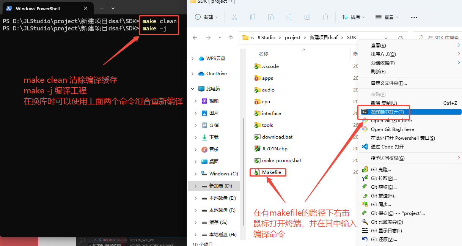Open a new tab in Windows PowerShell
462x246 pixels.
point(102,8)
